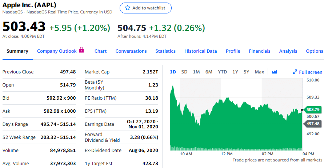This screenshot has height=168, width=324.
Task: Select the 1M chart range
Action: 196,72
